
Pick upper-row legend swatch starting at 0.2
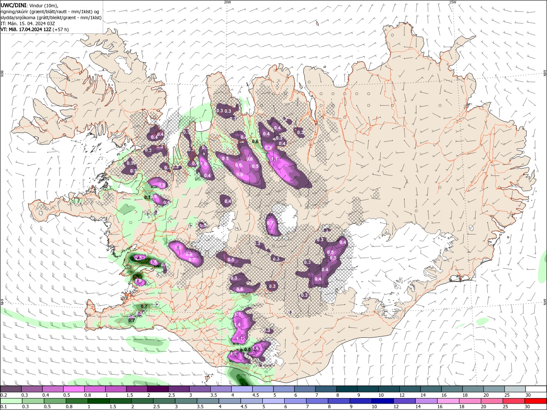[11, 389]
